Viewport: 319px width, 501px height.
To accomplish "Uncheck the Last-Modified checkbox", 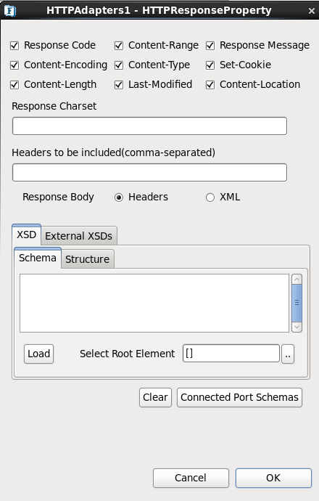I will (119, 85).
